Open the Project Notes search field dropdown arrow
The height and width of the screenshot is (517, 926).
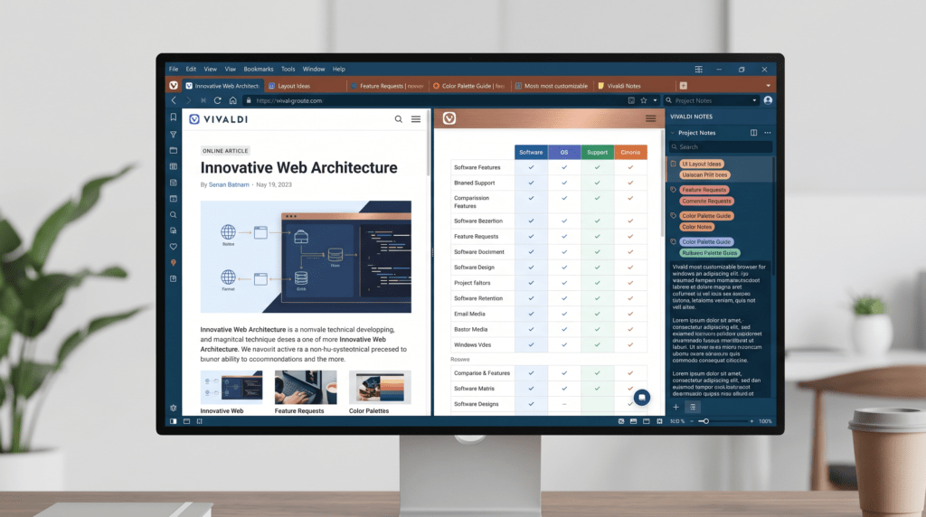754,101
